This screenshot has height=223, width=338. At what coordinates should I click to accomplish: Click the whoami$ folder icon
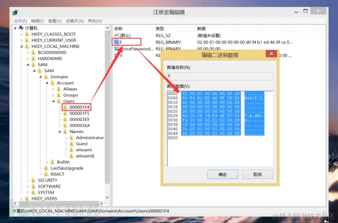(x=72, y=156)
